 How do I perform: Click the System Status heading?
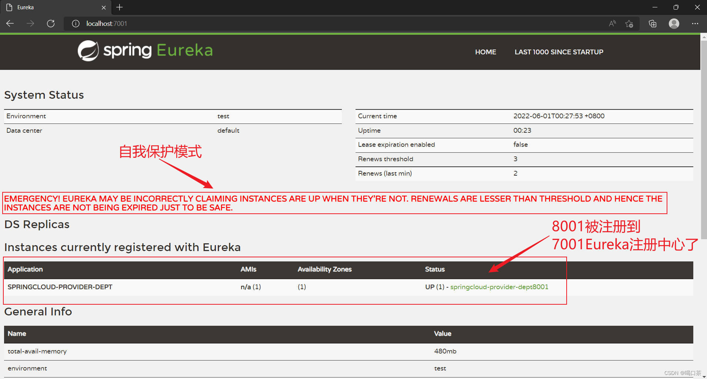click(44, 95)
